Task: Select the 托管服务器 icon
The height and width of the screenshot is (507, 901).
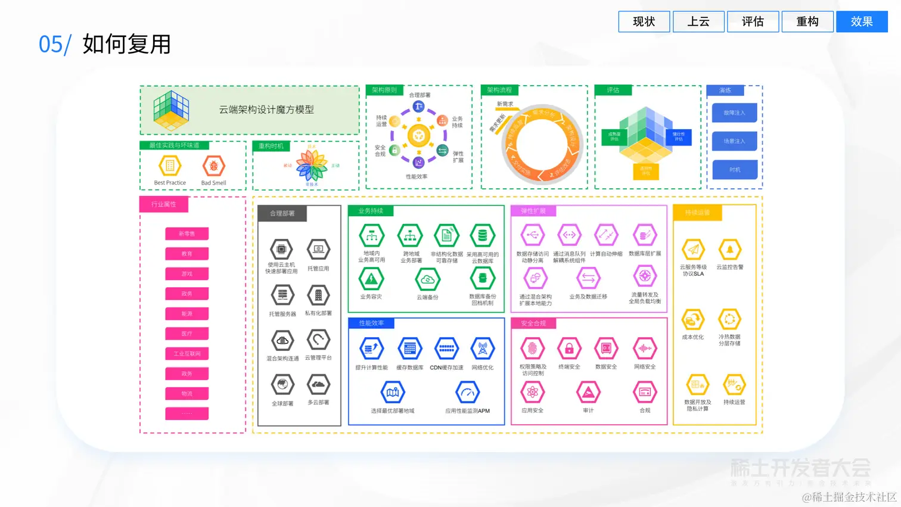Action: (x=282, y=295)
